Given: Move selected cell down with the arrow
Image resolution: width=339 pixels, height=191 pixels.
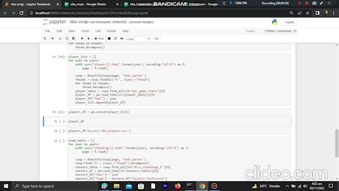Looking at the screenshot, I should (88, 39).
